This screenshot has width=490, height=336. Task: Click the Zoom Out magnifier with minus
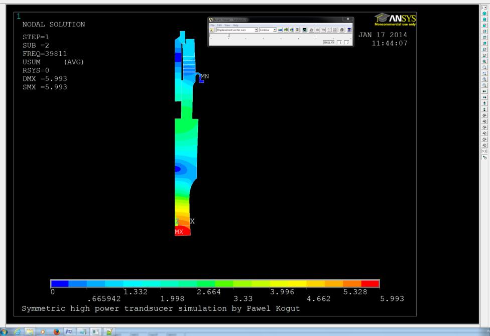click(484, 85)
